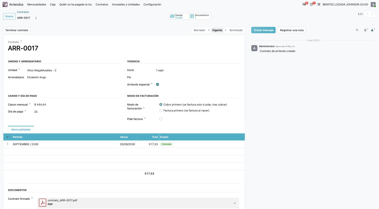Screen dimensions: 379x209
Task: Open the Arriendos app home icon
Action: pyautogui.click(x=5, y=4)
